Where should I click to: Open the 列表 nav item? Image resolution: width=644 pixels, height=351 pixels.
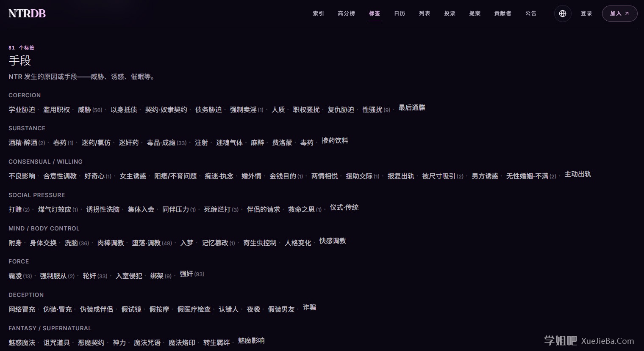425,14
